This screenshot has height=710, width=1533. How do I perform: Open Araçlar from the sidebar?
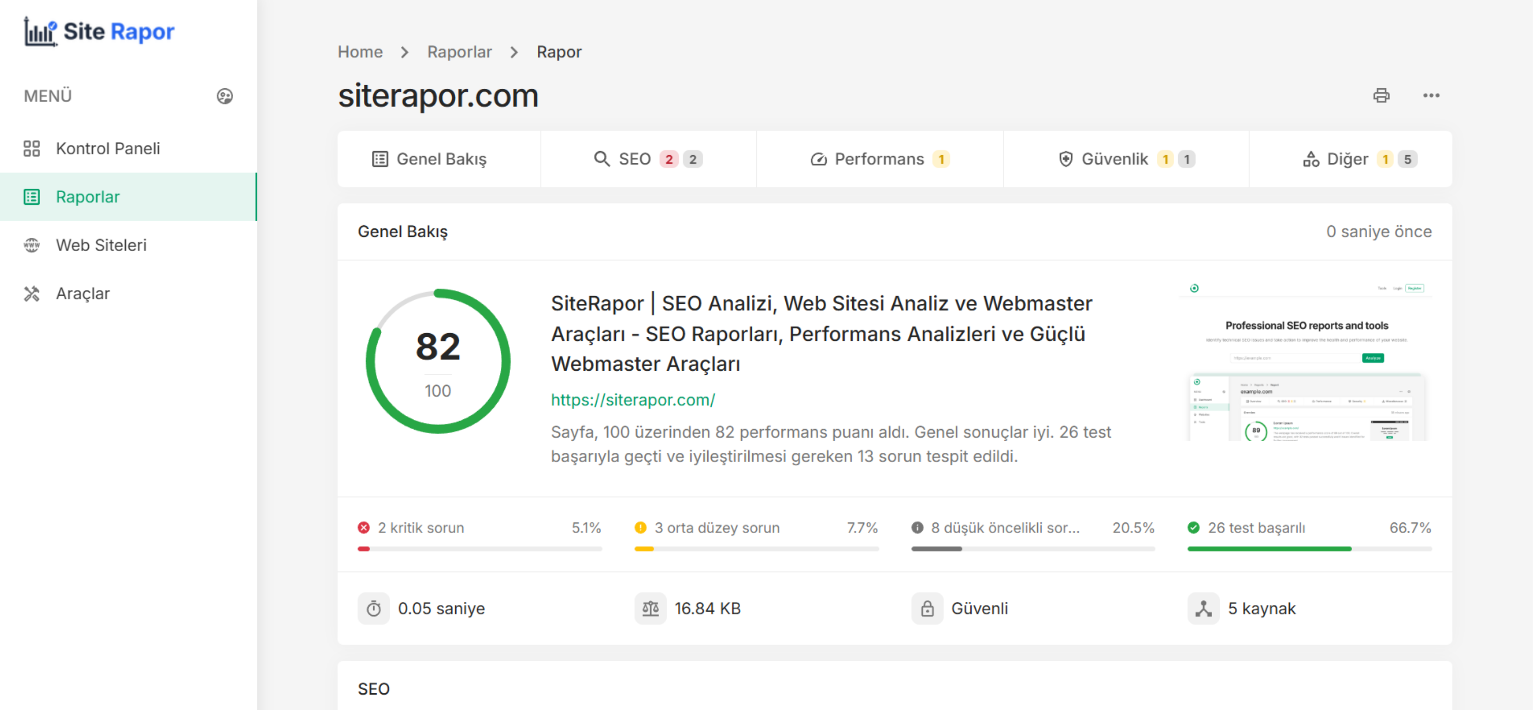pyautogui.click(x=128, y=294)
